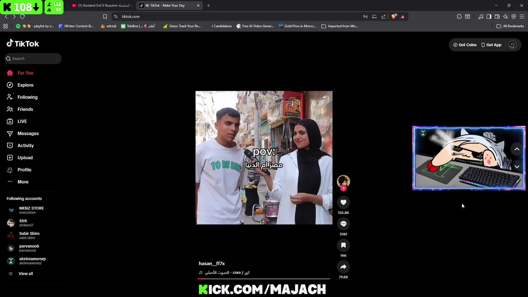This screenshot has height=297, width=528.
Task: Open parvanoob following account
Action: click(x=23, y=248)
